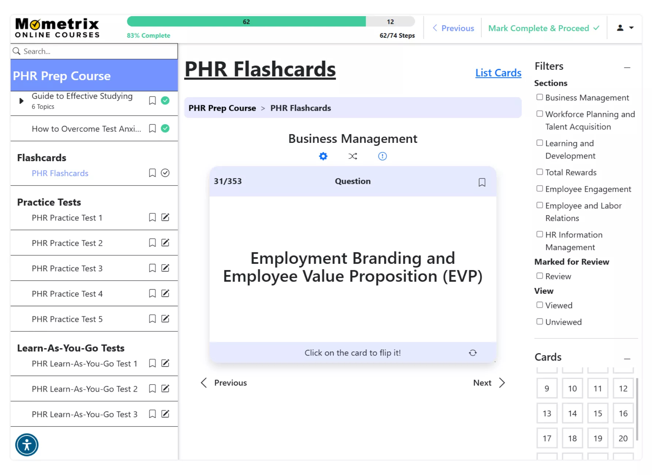The width and height of the screenshot is (652, 475).
Task: Click the List Cards link
Action: click(498, 73)
